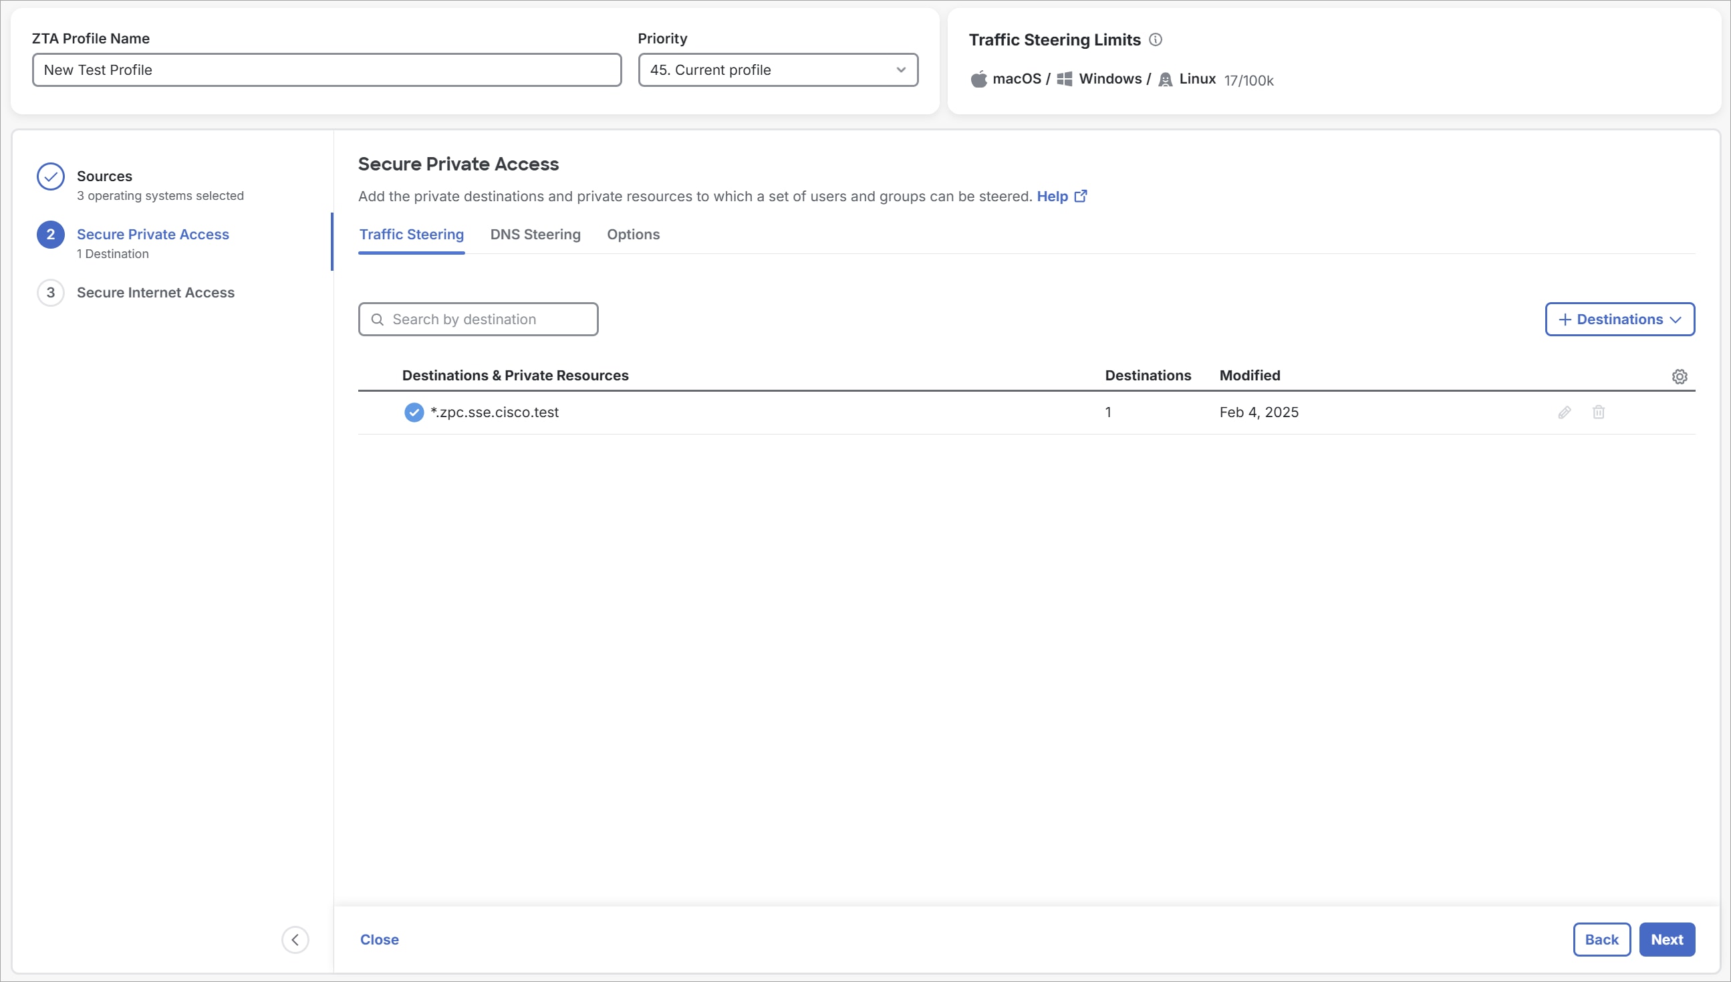
Task: Click the Feb 4, 2025 modified date
Action: pyautogui.click(x=1259, y=412)
